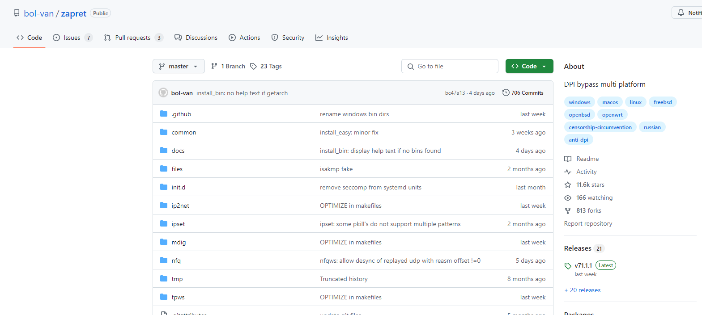
Task: Click the notification bell icon
Action: [681, 13]
